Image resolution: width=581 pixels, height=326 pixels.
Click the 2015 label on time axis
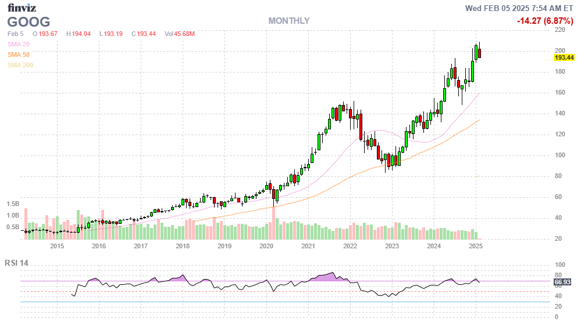pos(57,246)
